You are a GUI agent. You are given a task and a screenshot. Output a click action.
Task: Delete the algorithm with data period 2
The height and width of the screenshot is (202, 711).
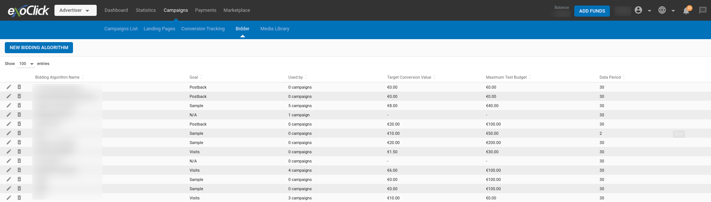(x=19, y=133)
